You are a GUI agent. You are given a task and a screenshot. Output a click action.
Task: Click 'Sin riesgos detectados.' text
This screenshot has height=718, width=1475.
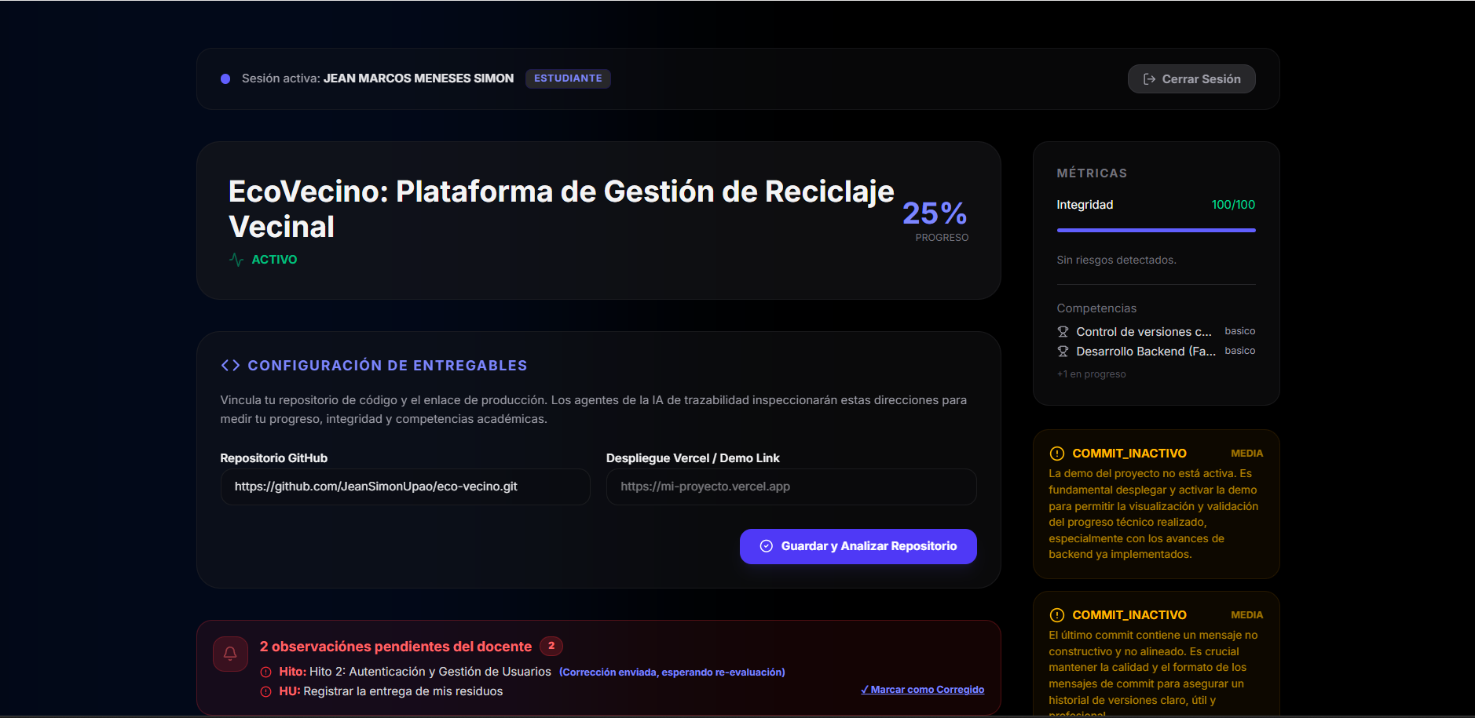1116,260
